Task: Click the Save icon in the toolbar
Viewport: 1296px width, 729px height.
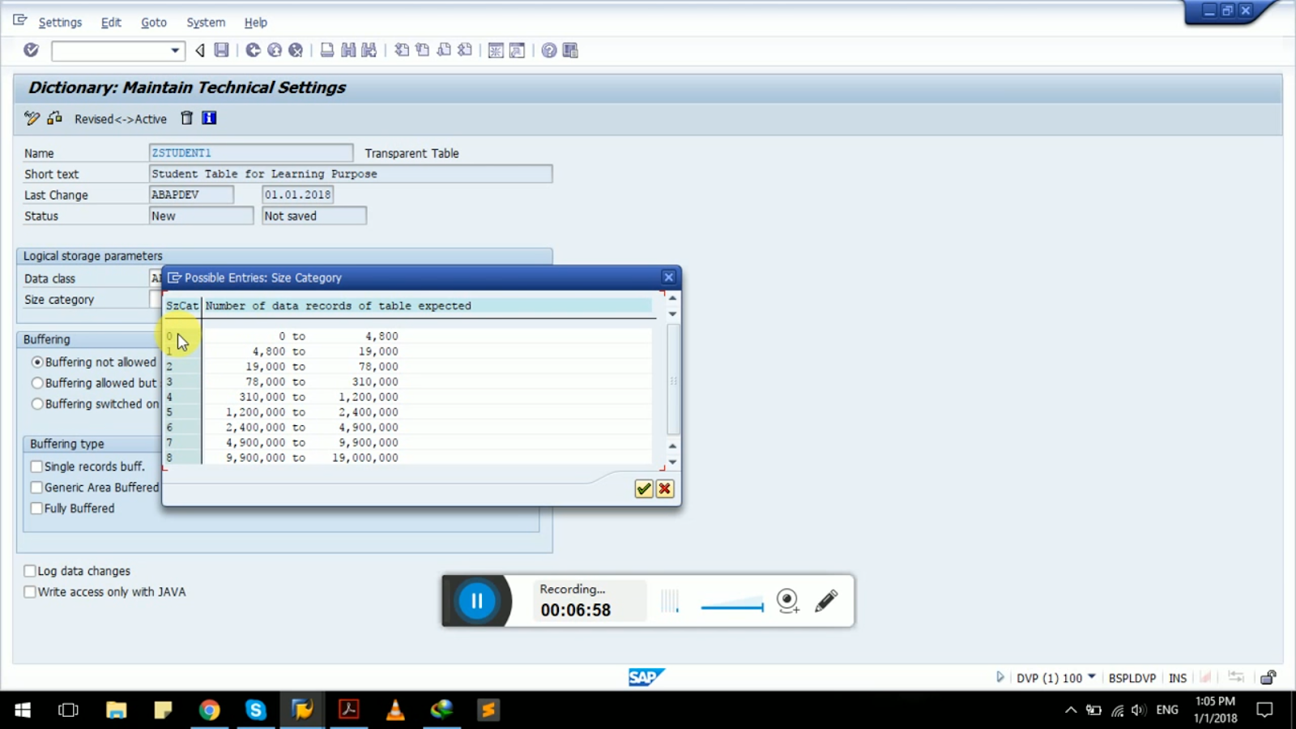Action: (x=220, y=50)
